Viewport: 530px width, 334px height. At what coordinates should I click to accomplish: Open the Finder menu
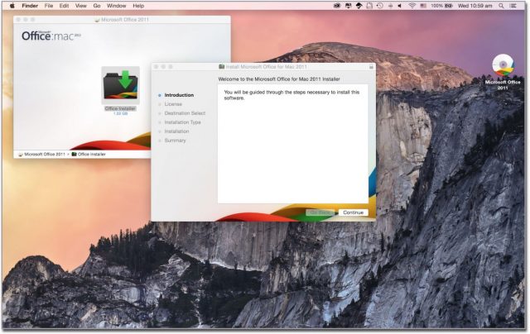tap(30, 6)
